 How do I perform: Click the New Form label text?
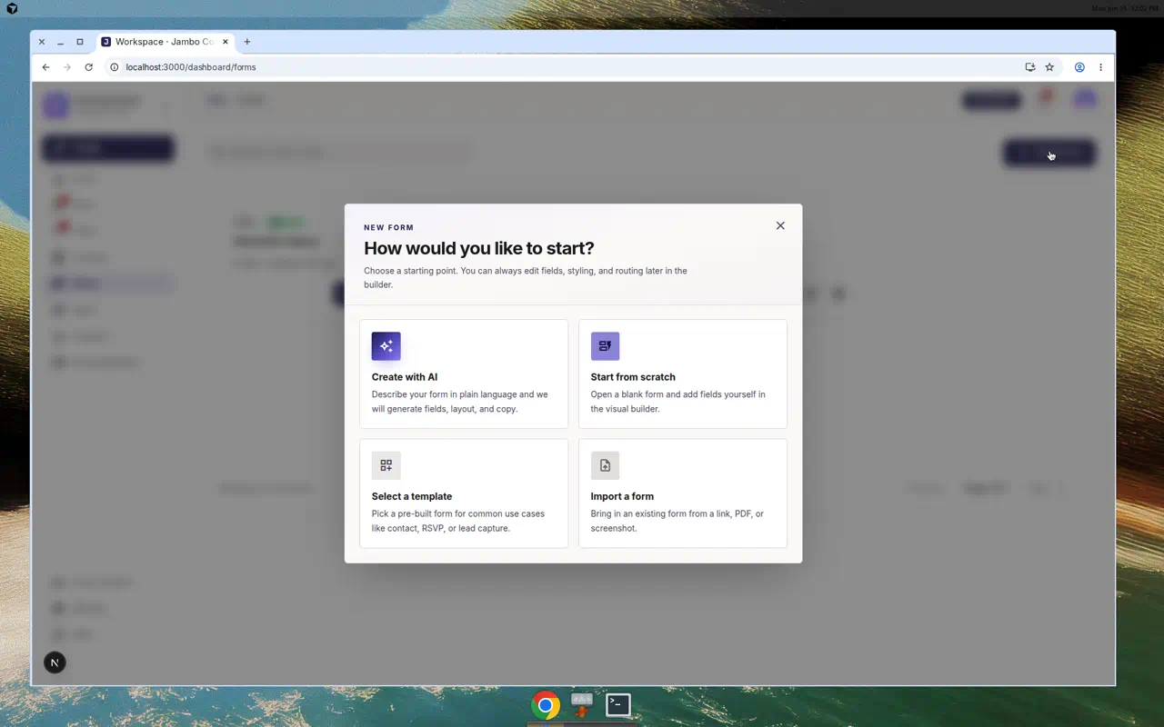pos(389,228)
